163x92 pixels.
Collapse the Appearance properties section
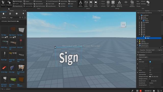coord(138,55)
